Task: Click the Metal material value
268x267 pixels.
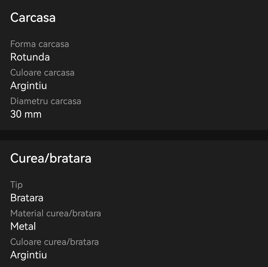Action: point(23,226)
